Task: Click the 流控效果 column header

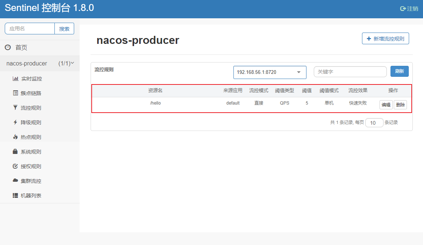Action: [x=358, y=90]
